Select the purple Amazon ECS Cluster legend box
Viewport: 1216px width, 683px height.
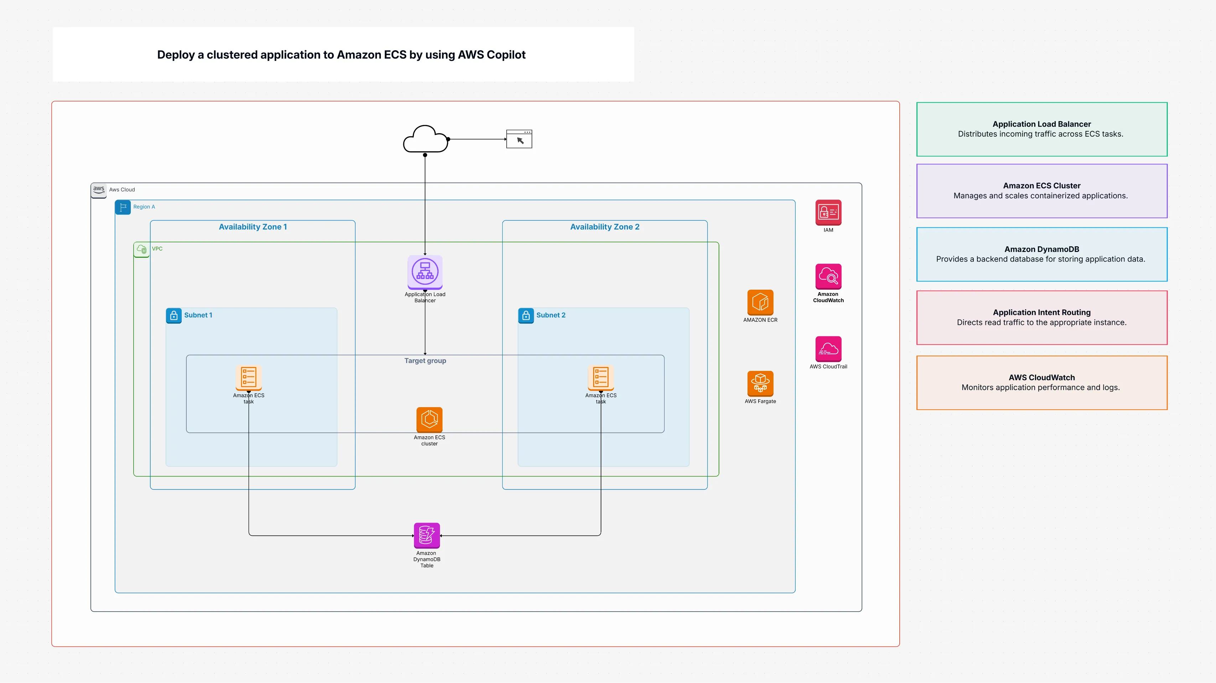pos(1041,191)
